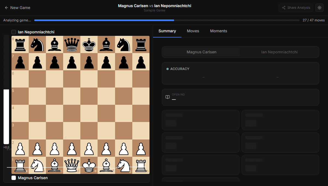Click the empty d5 square

pyautogui.click(x=72, y=96)
